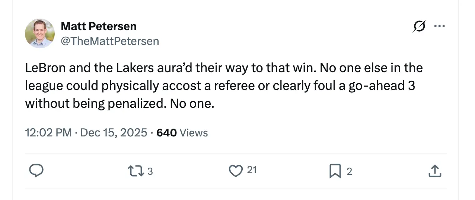Open the three-dot More options menu
The height and width of the screenshot is (200, 475).
pos(440,26)
